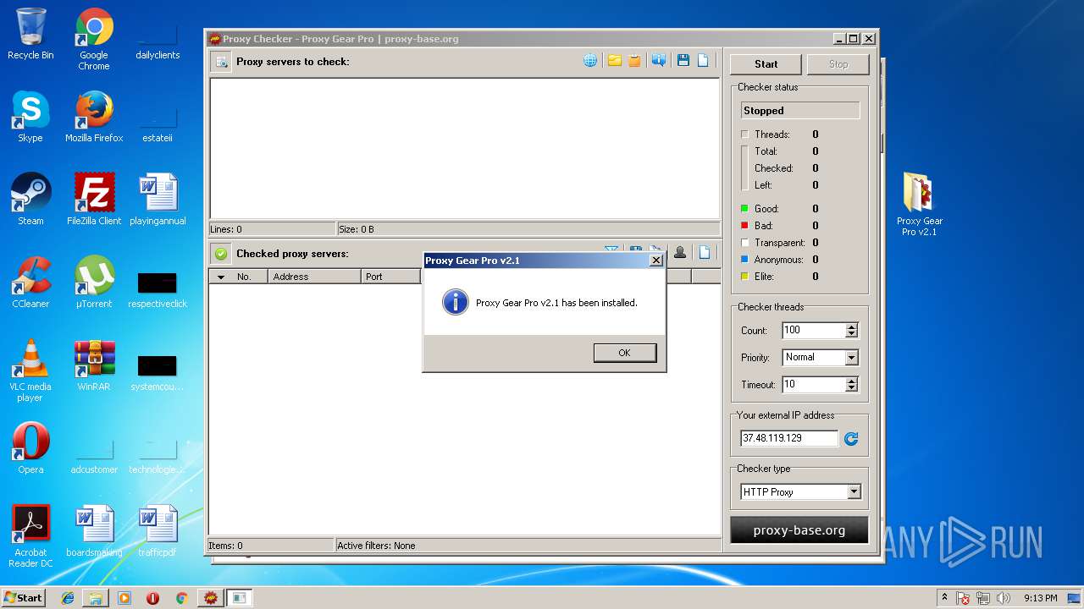
Task: Paste proxies using orange clipboard icon
Action: [x=634, y=61]
